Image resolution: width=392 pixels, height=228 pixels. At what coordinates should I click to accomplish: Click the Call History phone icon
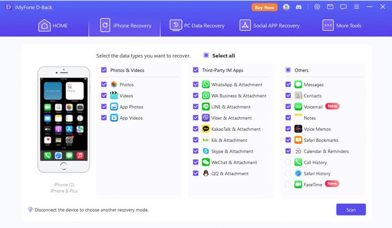pyautogui.click(x=298, y=162)
